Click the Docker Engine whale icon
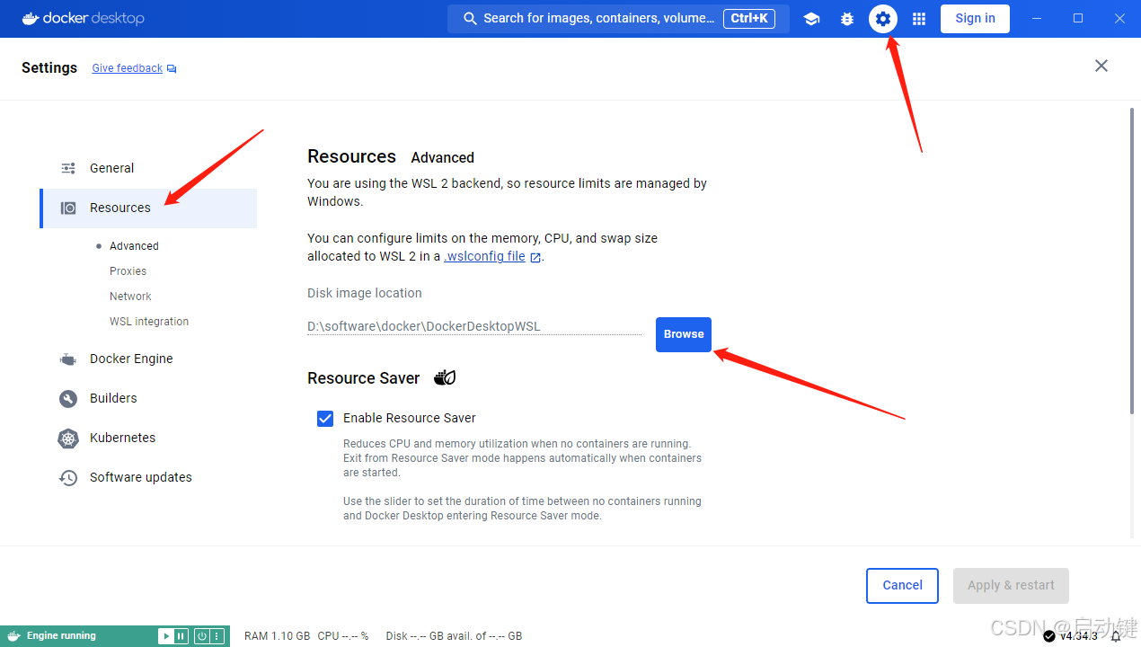 pos(68,359)
